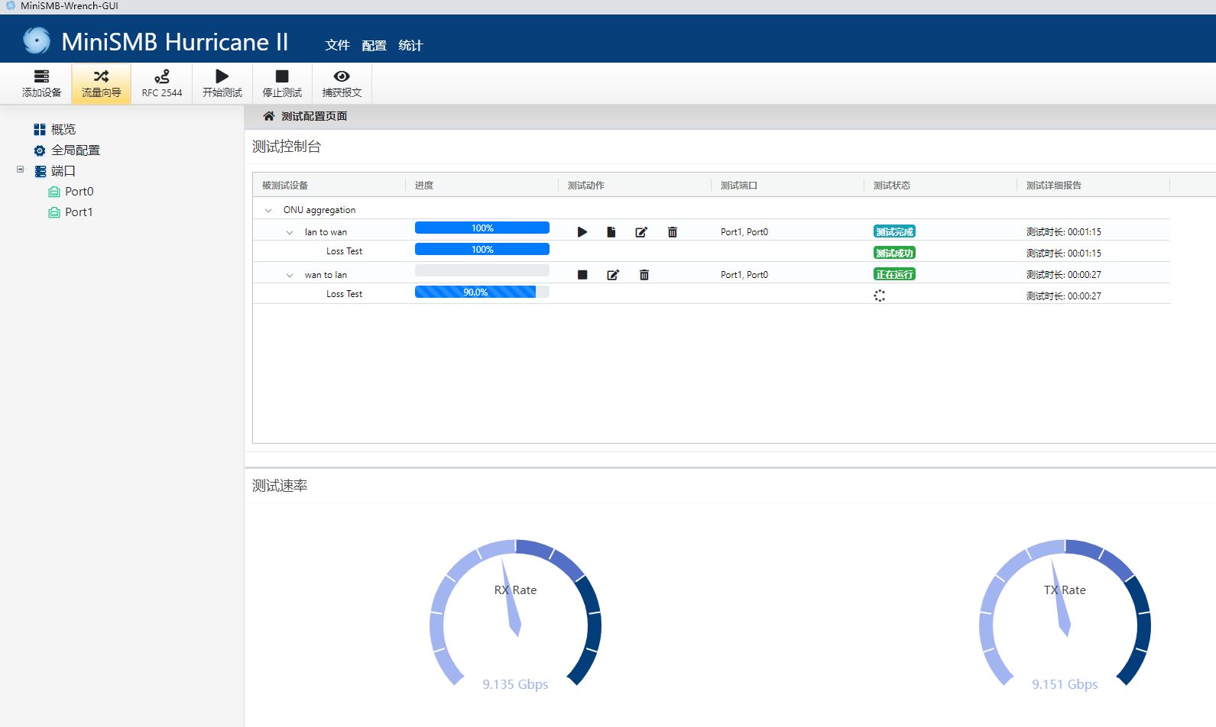Click Port1, Port0 in wan to lan row

[x=744, y=275]
